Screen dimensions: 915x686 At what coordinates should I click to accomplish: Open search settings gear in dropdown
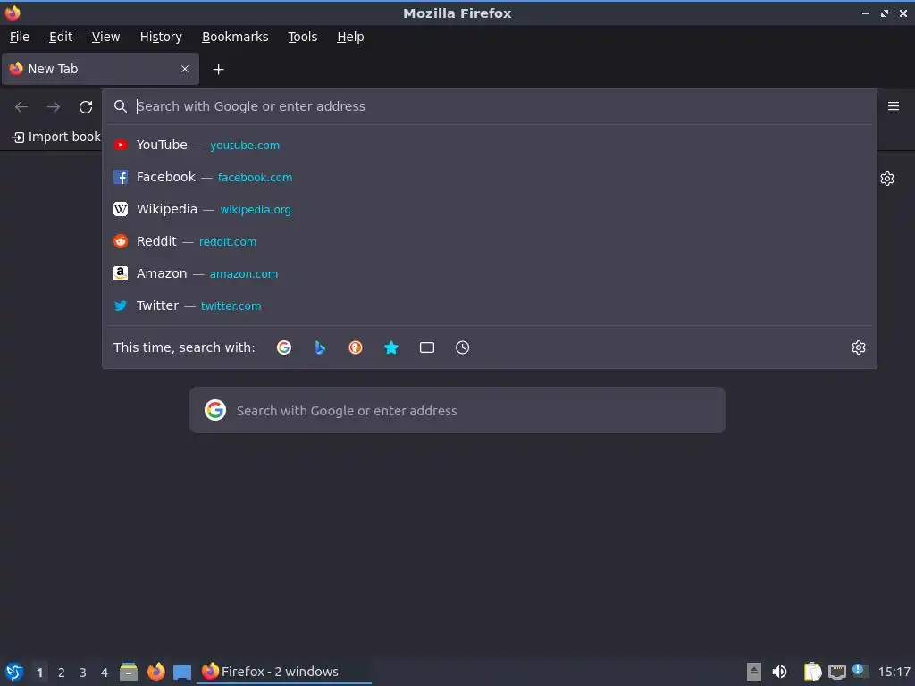pyautogui.click(x=859, y=347)
